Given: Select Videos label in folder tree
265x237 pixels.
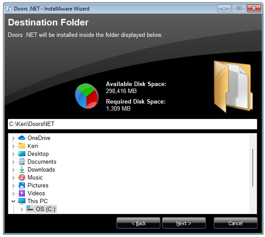Looking at the screenshot, I should tap(36, 193).
